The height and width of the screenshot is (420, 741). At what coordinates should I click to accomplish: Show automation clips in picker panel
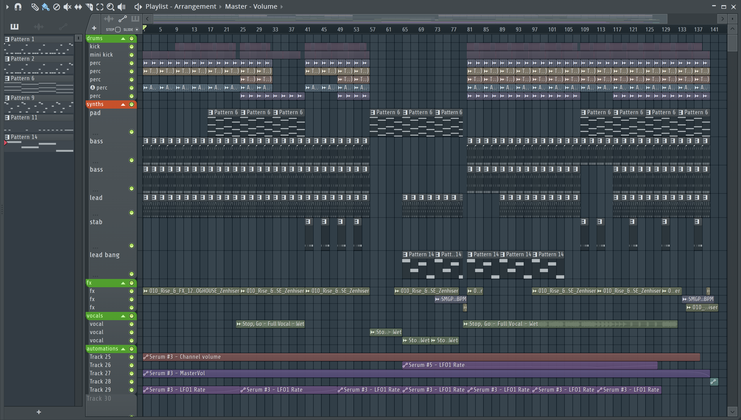[x=63, y=27]
